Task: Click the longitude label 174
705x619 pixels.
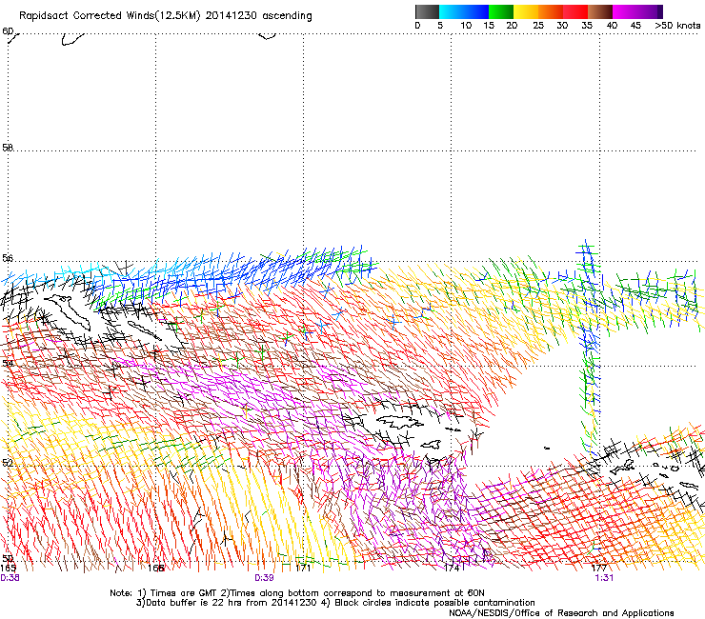Action: click(452, 568)
